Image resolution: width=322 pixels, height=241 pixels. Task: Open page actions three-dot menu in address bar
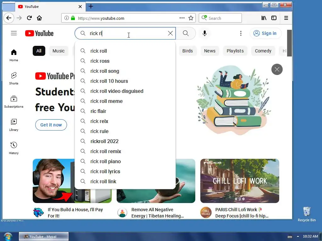182,18
